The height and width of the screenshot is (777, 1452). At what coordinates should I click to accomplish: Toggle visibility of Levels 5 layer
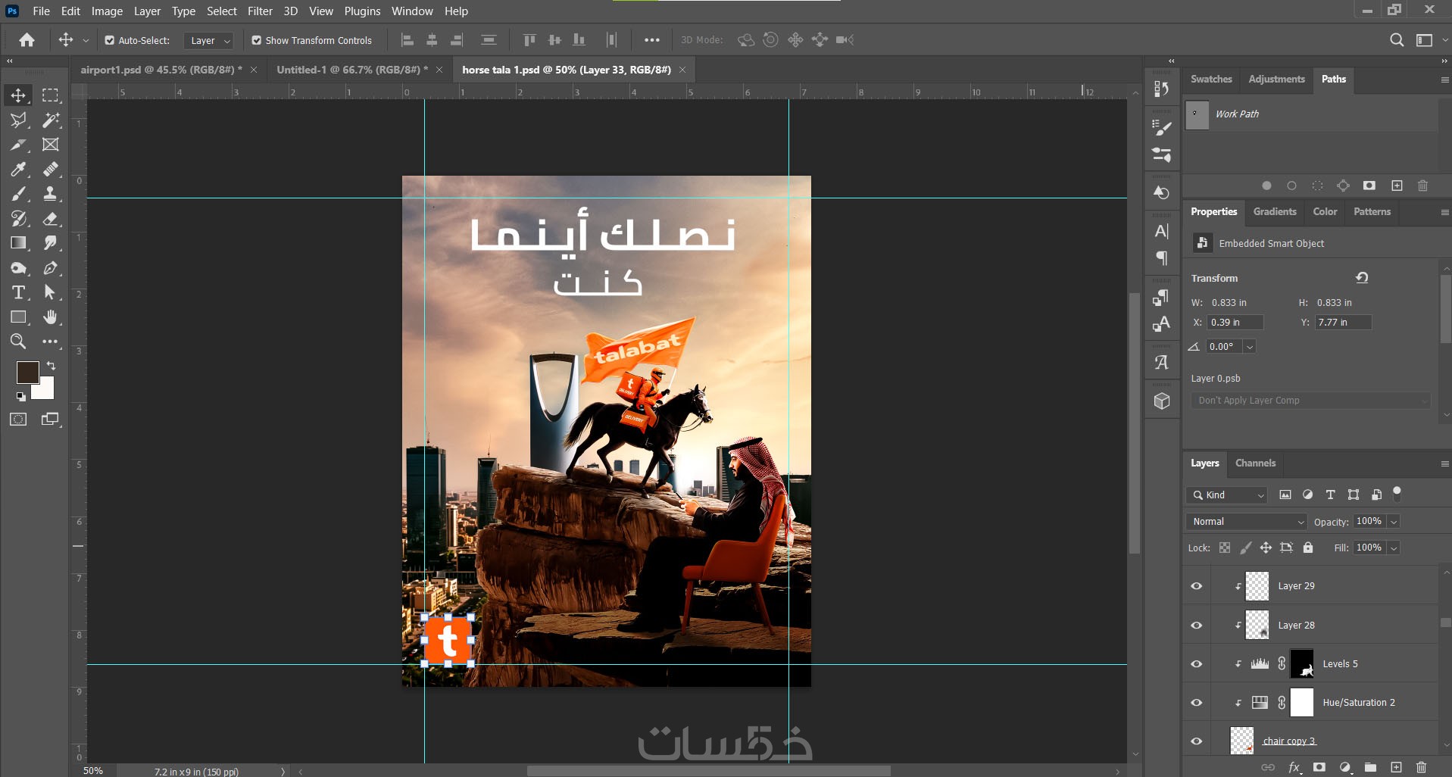click(1197, 664)
